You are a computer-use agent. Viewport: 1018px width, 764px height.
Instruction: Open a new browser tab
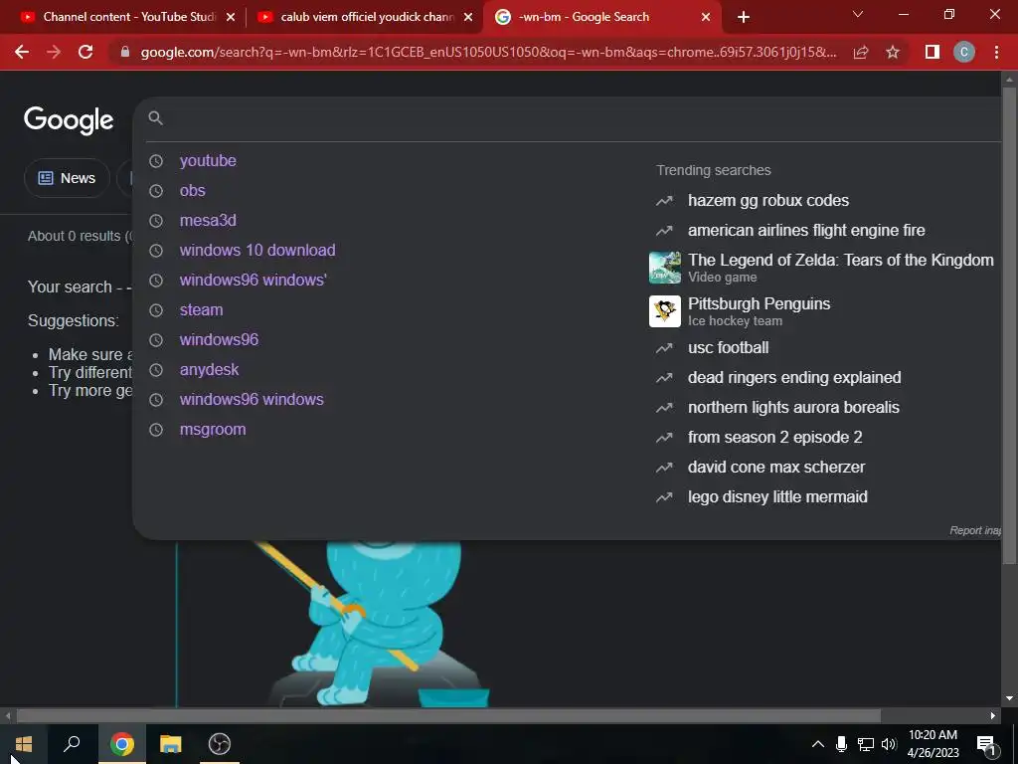744,17
